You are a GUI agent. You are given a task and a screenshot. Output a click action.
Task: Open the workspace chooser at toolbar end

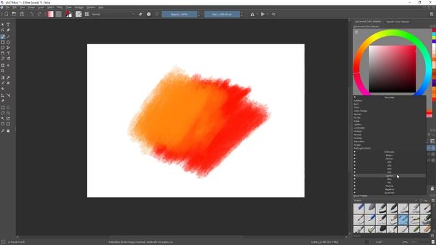point(431,14)
